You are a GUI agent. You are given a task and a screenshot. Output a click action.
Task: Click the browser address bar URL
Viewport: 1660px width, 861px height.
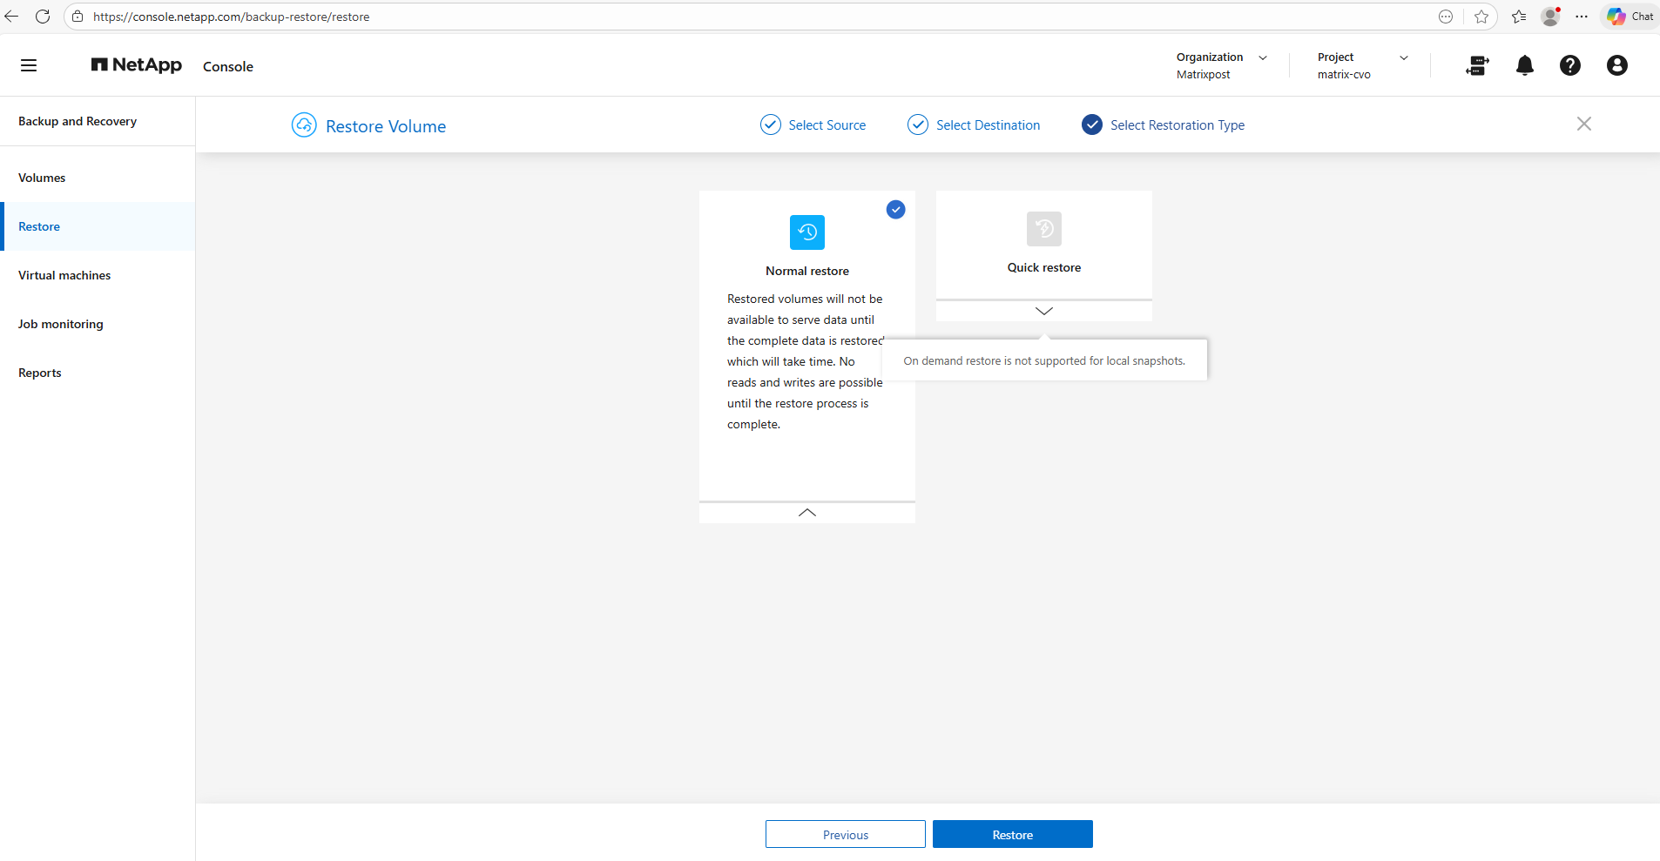232,17
